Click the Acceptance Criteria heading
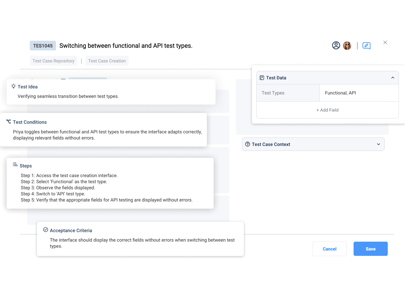 (71, 231)
